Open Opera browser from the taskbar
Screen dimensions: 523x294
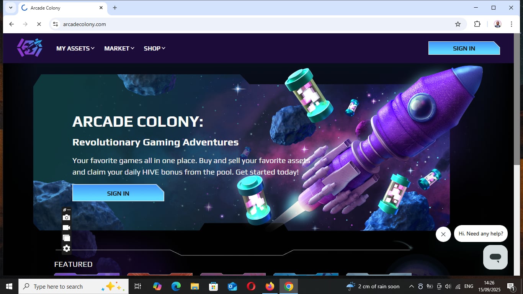click(x=251, y=286)
